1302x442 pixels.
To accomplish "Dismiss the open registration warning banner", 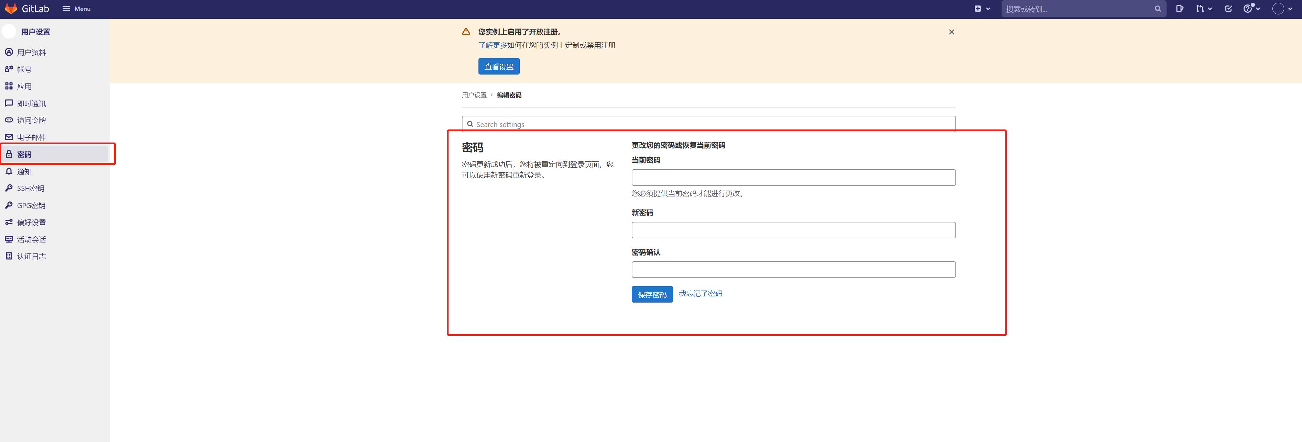I will [951, 32].
